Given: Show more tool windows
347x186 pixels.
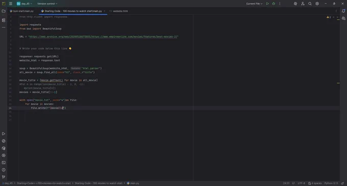Looking at the screenshot, I should coord(4,27).
